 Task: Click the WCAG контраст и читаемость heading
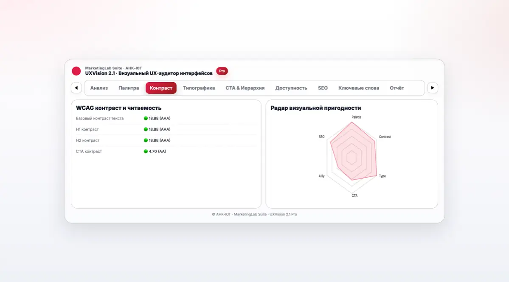coord(118,108)
